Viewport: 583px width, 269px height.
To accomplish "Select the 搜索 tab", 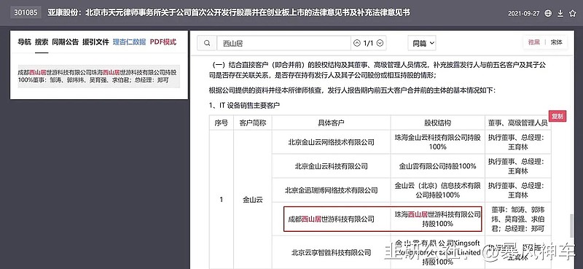I will (42, 42).
